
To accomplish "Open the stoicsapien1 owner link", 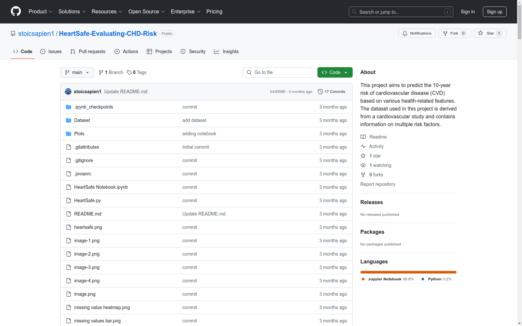I will click(x=36, y=34).
